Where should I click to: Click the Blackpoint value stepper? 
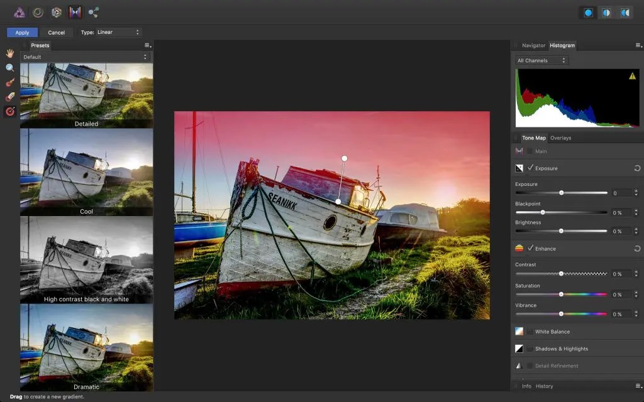(636, 212)
